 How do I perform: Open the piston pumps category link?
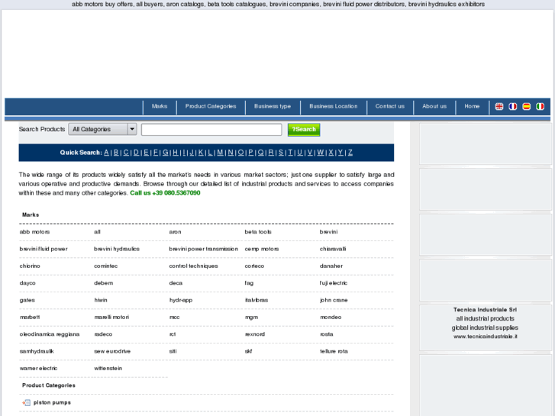point(52,402)
